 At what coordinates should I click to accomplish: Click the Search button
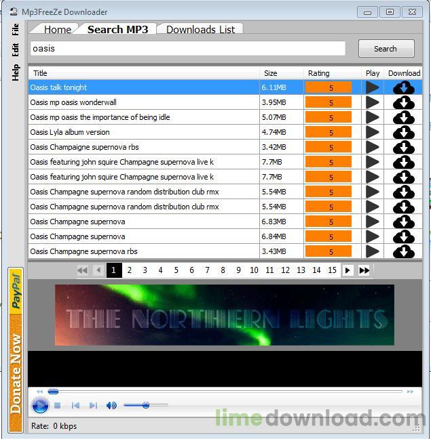386,48
